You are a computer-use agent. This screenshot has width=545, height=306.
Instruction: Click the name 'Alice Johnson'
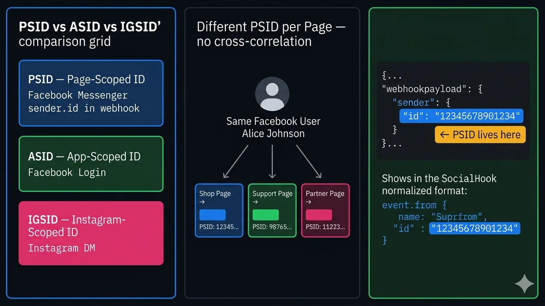[273, 133]
